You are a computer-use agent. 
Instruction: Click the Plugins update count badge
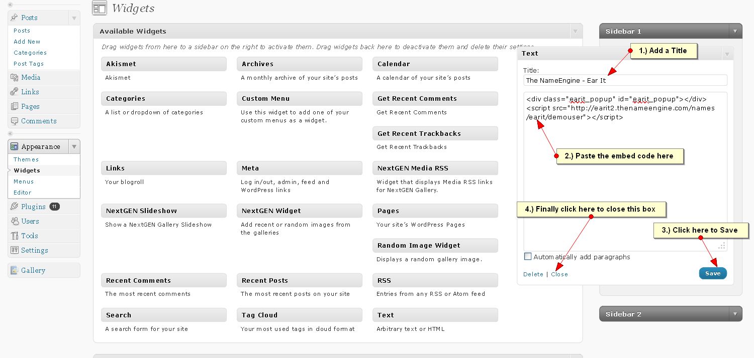coord(54,207)
